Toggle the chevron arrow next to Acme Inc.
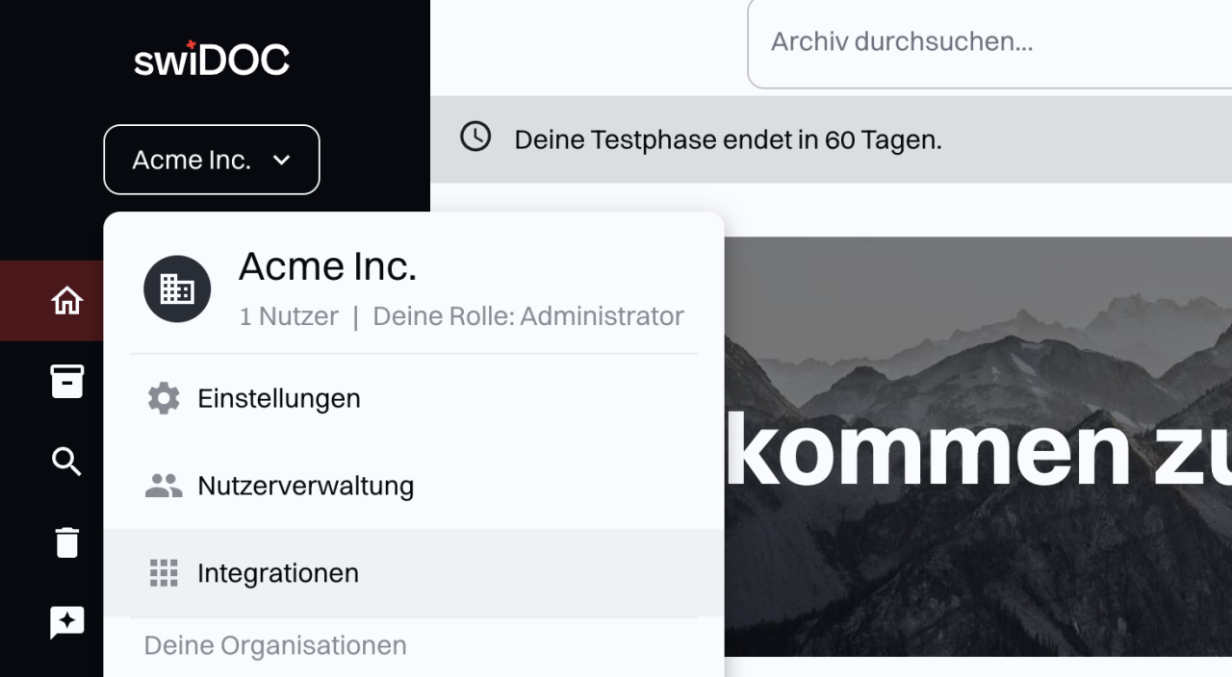 click(x=281, y=161)
